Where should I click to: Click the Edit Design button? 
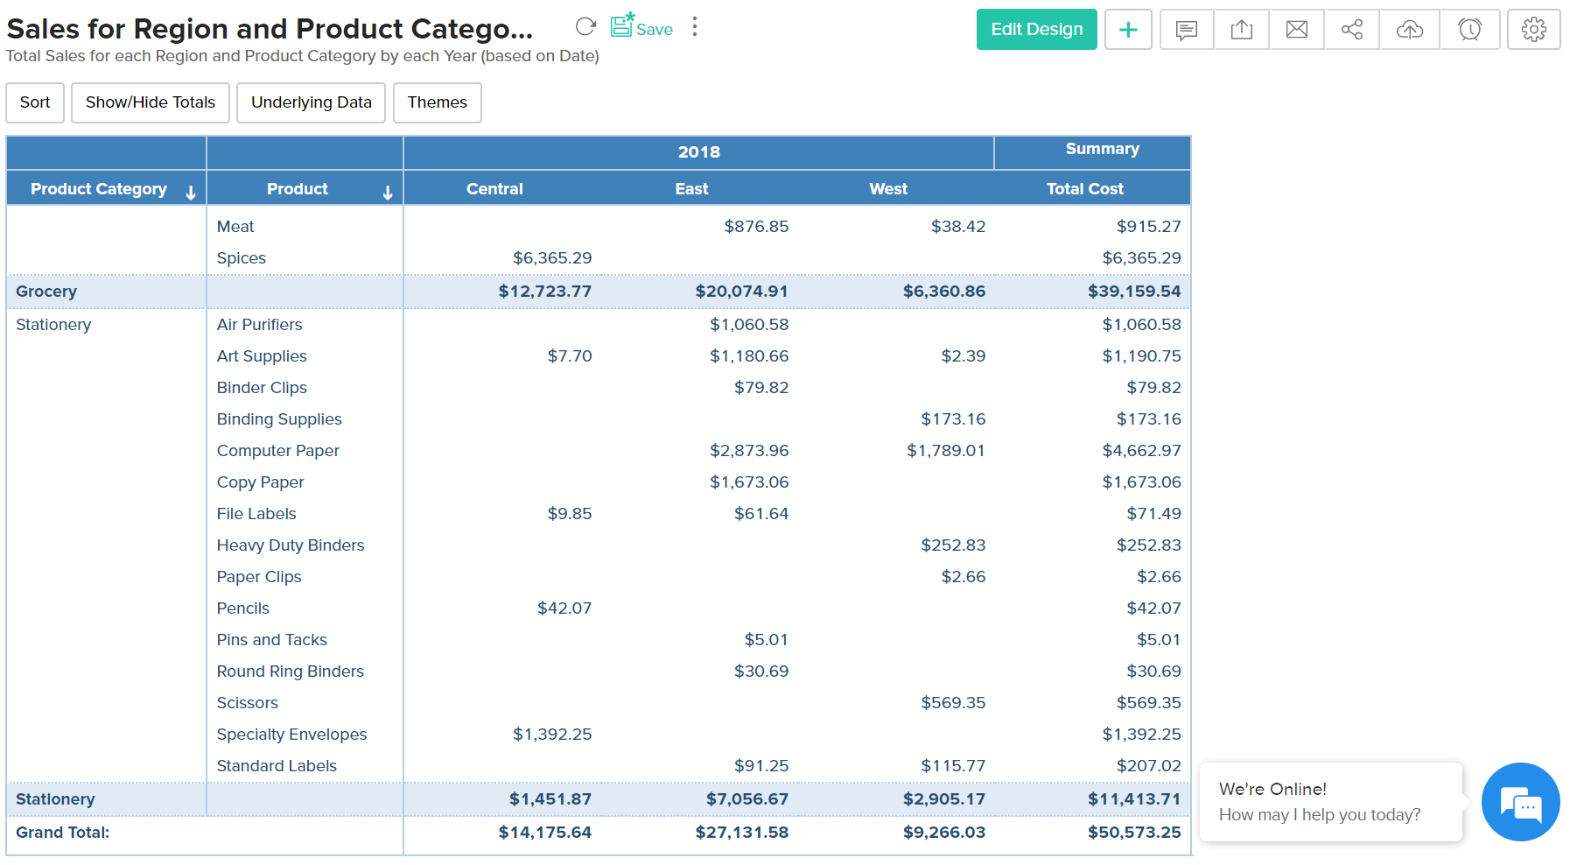[1036, 30]
